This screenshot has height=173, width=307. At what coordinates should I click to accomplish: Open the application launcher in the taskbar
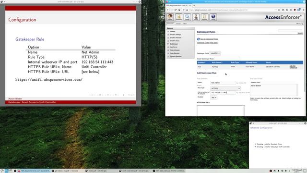(x=2, y=171)
